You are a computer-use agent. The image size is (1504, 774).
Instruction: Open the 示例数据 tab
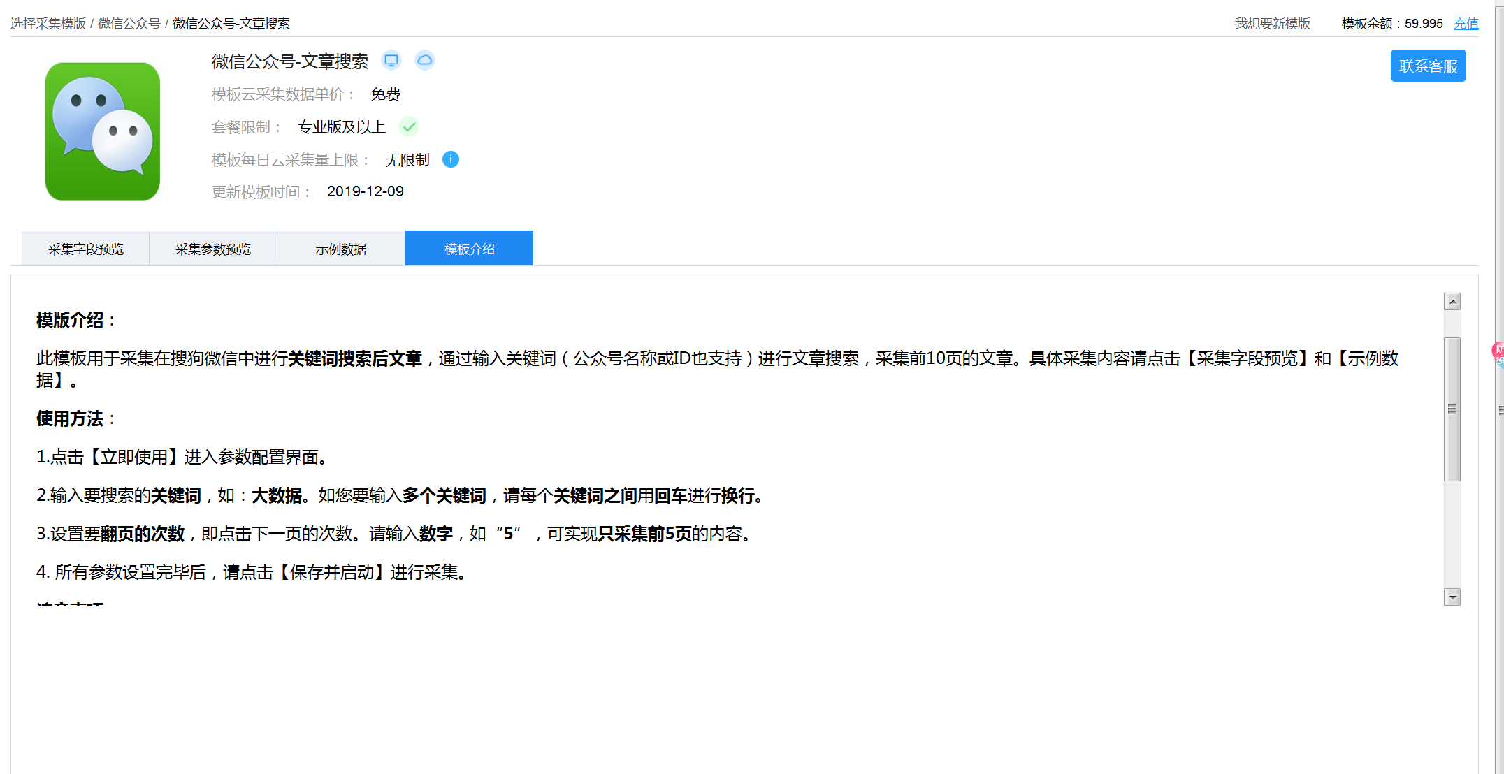point(341,249)
